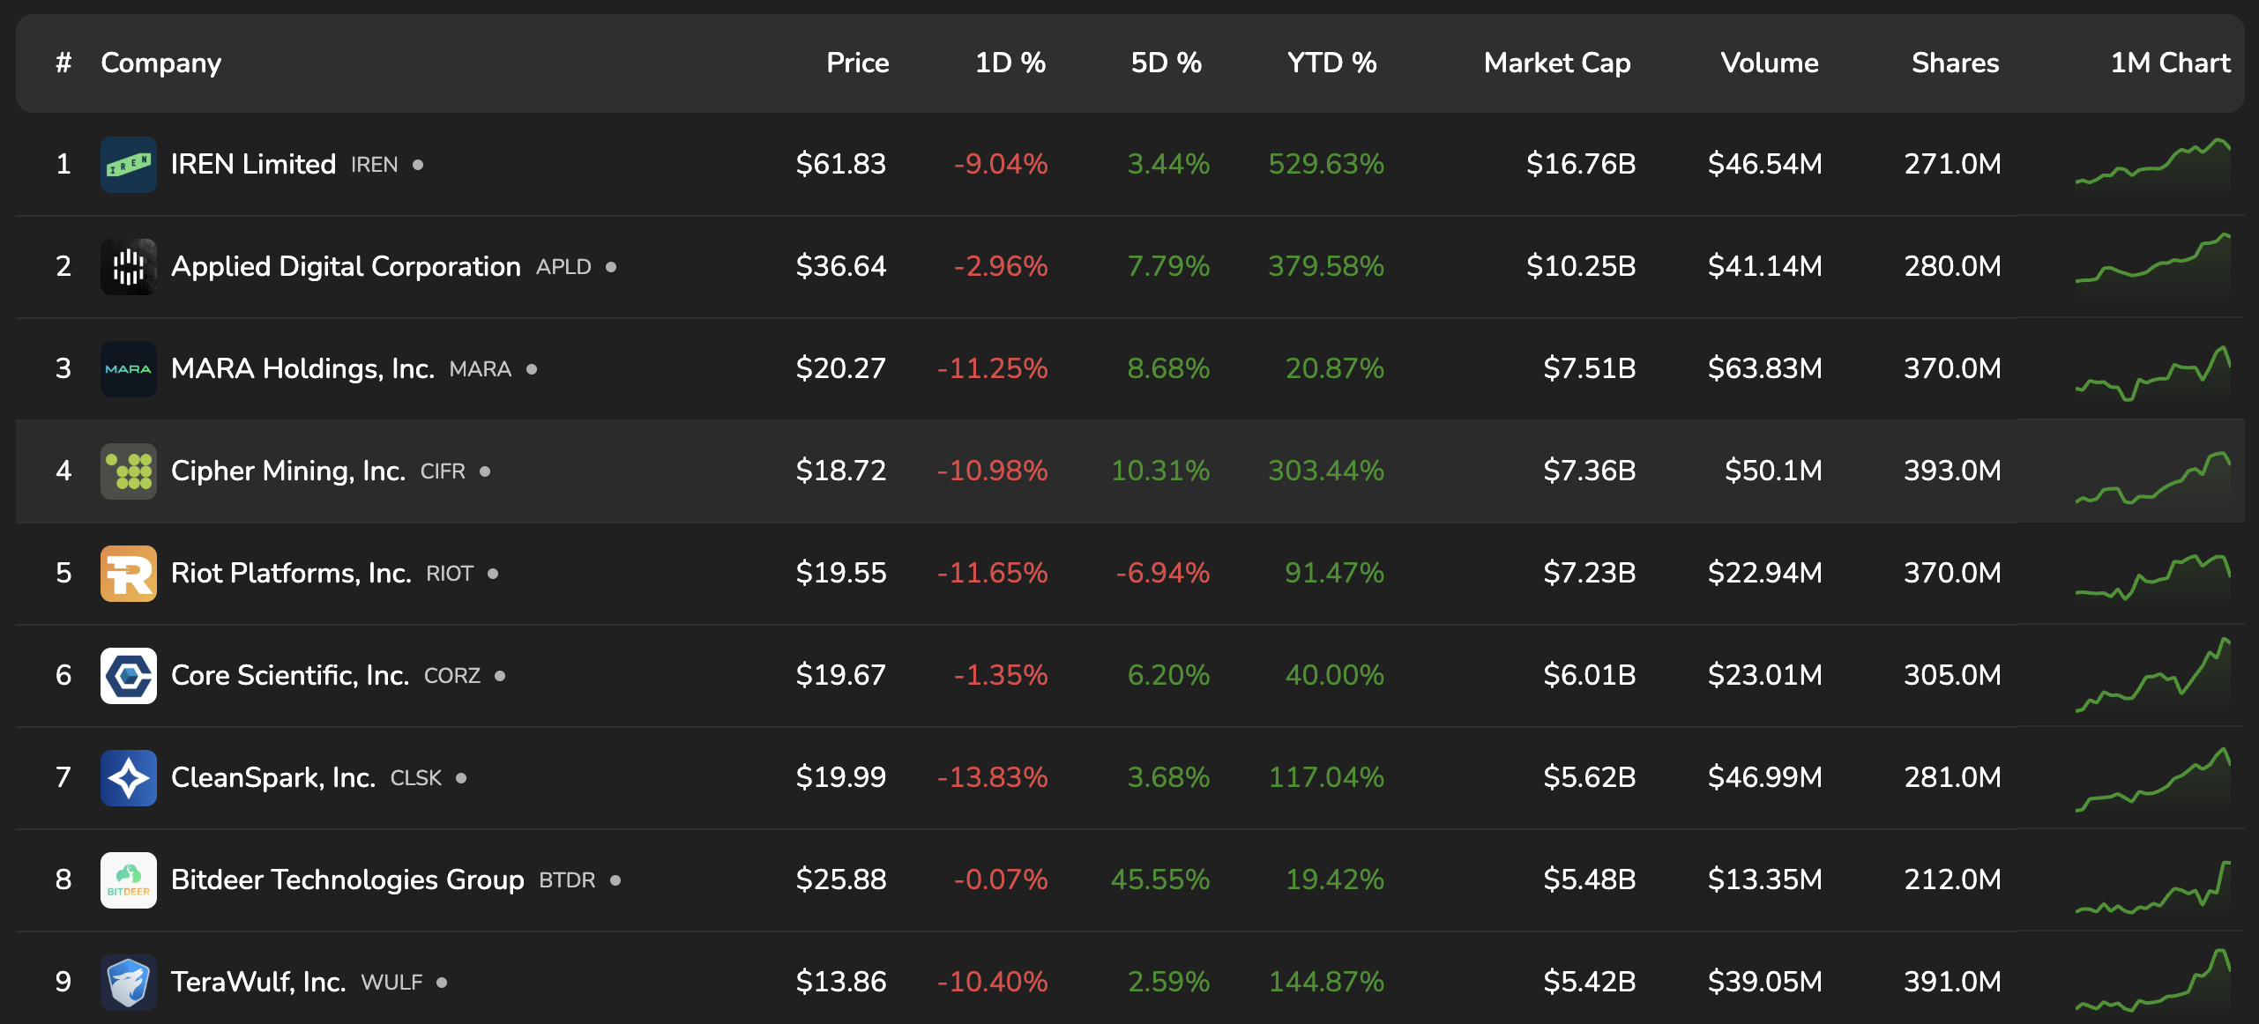The width and height of the screenshot is (2259, 1024).
Task: Sort by the Market Cap column
Action: (1556, 63)
